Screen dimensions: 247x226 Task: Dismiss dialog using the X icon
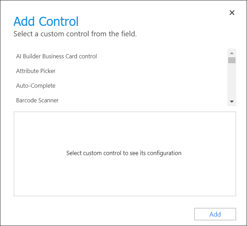pos(232,13)
